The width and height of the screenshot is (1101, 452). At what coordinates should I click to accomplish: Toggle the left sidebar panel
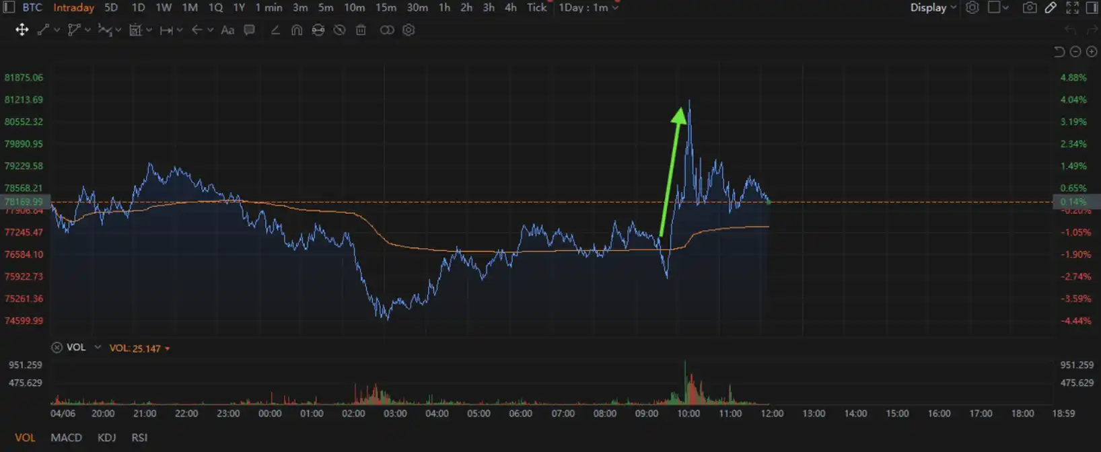(x=9, y=7)
